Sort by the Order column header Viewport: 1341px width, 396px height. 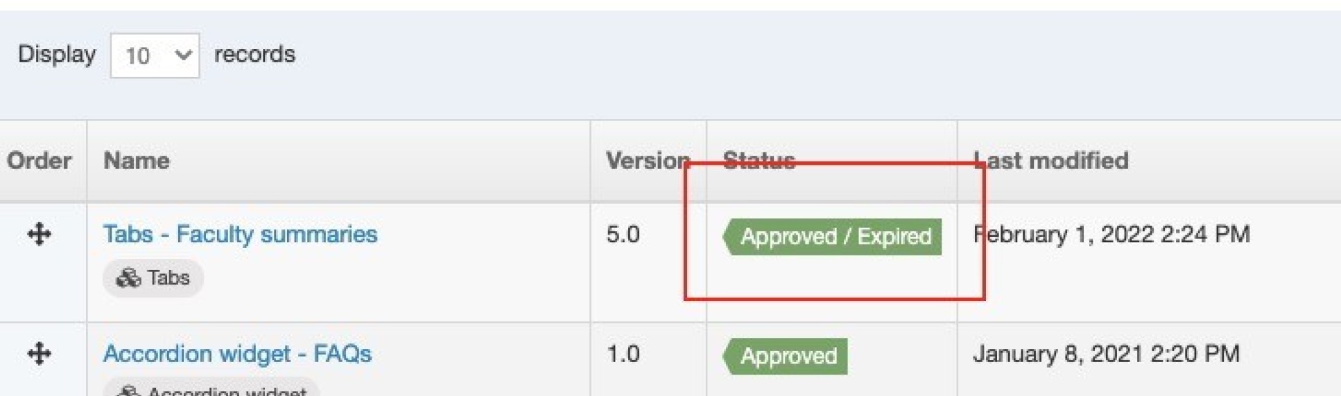[x=40, y=161]
